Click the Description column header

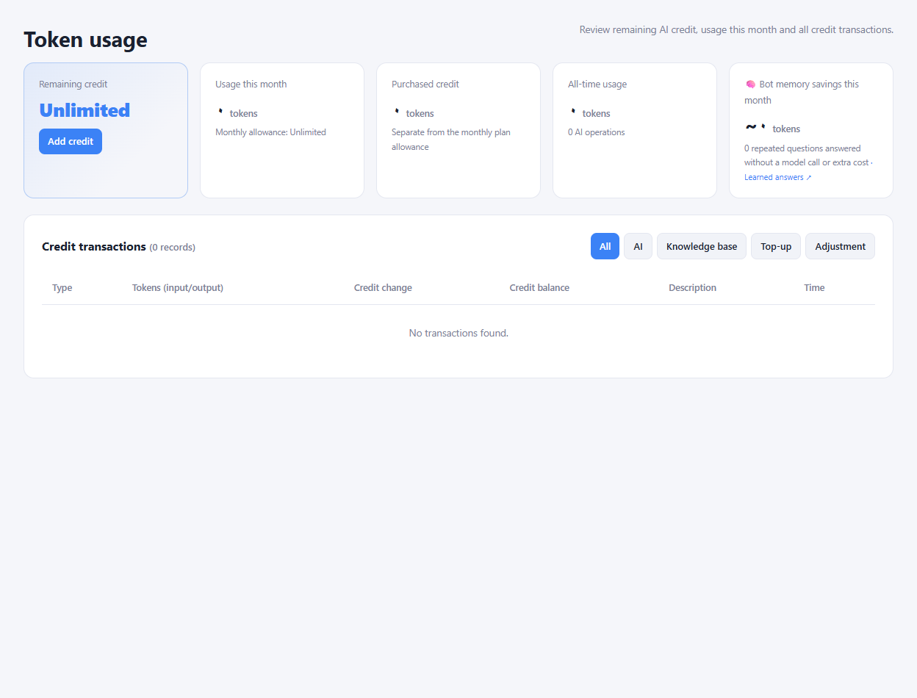click(x=692, y=287)
